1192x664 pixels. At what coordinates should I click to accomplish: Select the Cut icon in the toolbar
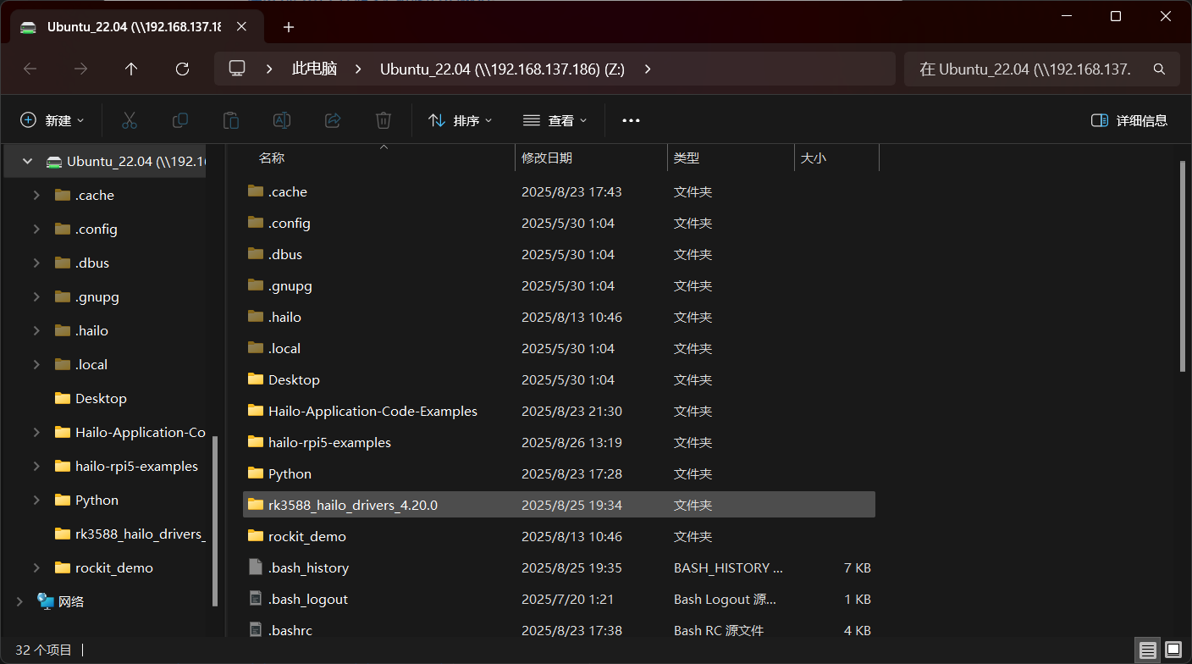129,119
